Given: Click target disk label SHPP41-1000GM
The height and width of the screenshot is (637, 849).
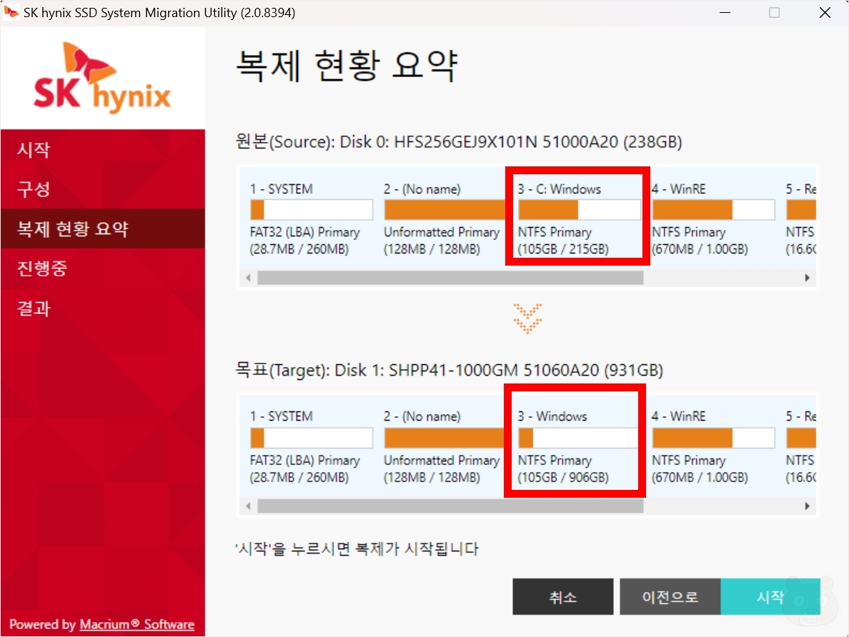Looking at the screenshot, I should 449,370.
